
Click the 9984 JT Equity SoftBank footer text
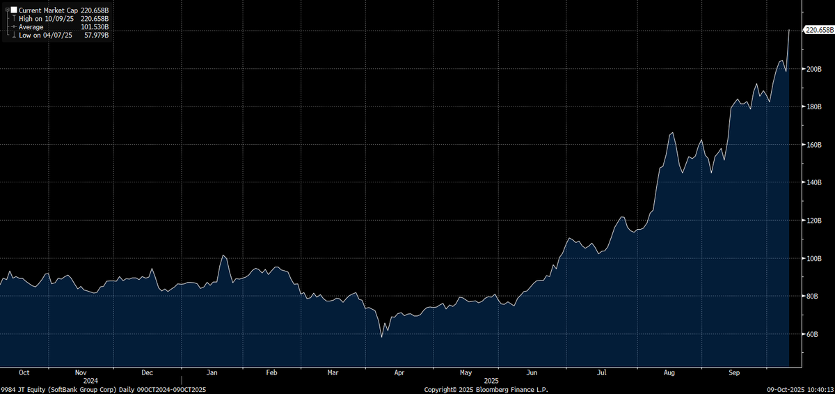pyautogui.click(x=103, y=389)
